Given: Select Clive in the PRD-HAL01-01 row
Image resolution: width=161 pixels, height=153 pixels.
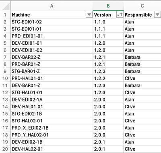Looking at the screenshot, I should [x=142, y=79].
